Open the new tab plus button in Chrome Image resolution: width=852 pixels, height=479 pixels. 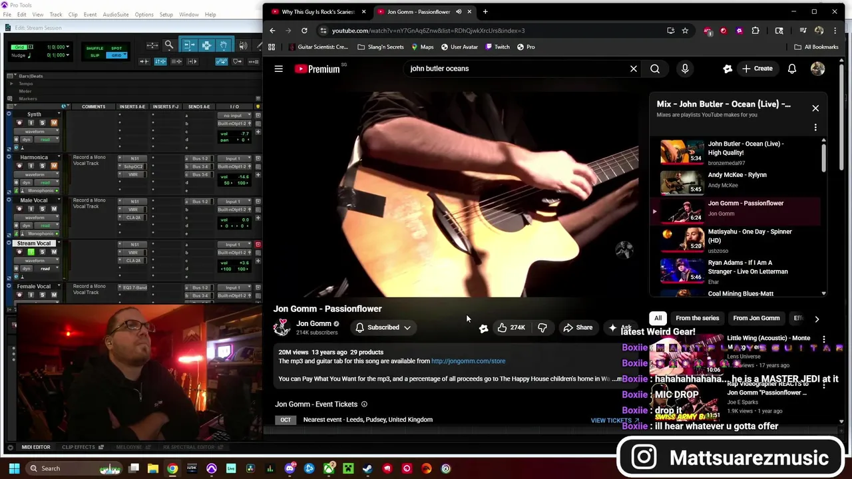(x=485, y=12)
